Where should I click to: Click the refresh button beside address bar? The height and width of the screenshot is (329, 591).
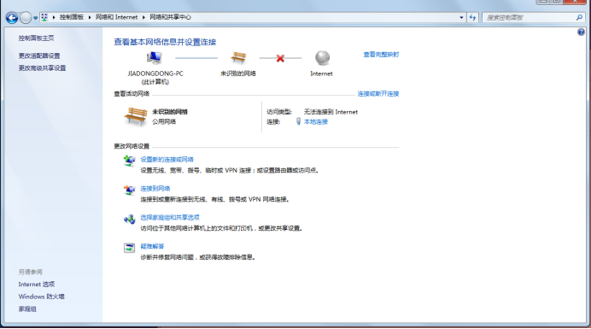coord(472,17)
